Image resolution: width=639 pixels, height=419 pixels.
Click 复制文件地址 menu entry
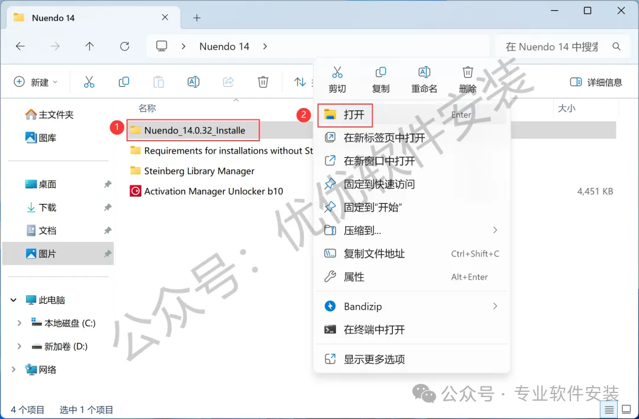point(412,254)
